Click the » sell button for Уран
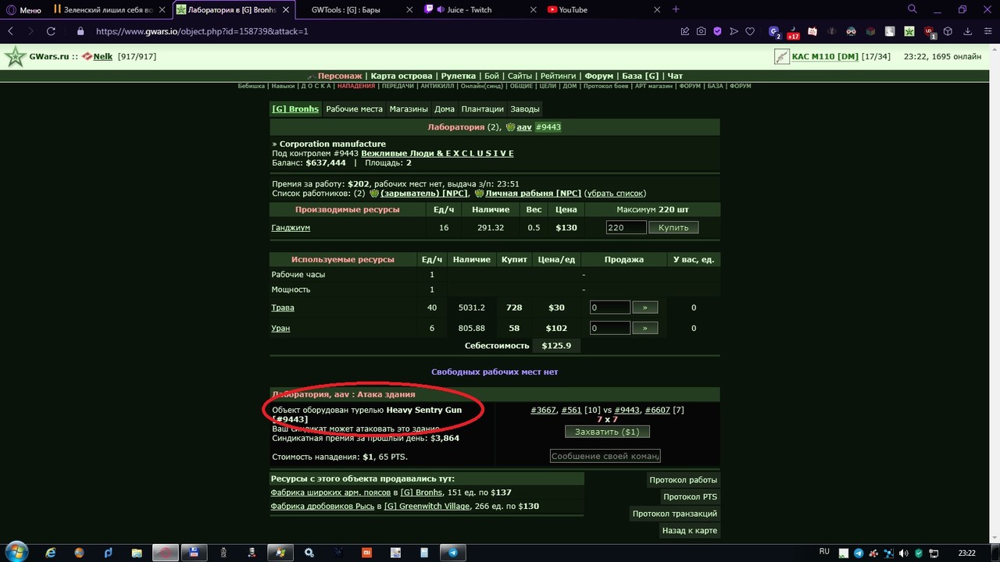1000x562 pixels. click(x=645, y=328)
